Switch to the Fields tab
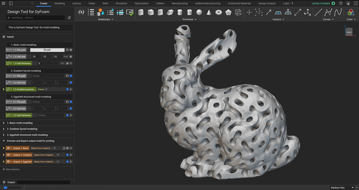The width and height of the screenshot is (359, 190). tap(92, 3)
